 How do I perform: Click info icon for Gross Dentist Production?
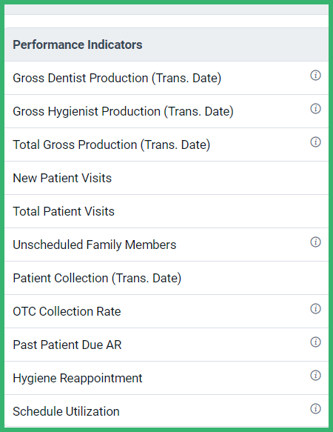315,76
